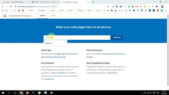Open the Netflix bookmark icon
The width and height of the screenshot is (169, 95).
(x=23, y=11)
